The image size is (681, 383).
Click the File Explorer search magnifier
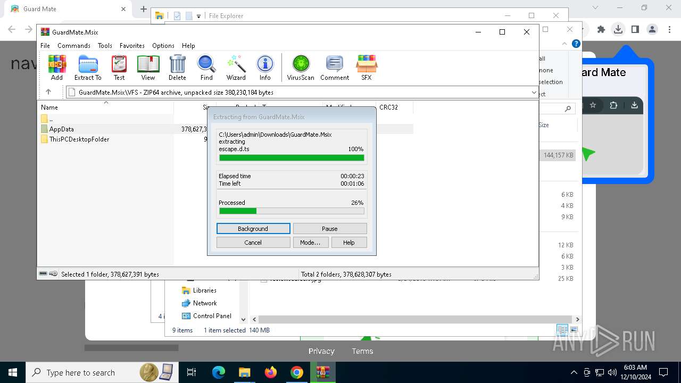point(568,109)
